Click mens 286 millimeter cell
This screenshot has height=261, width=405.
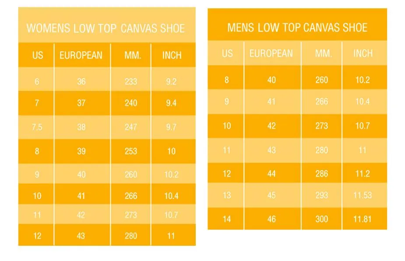[321, 174]
